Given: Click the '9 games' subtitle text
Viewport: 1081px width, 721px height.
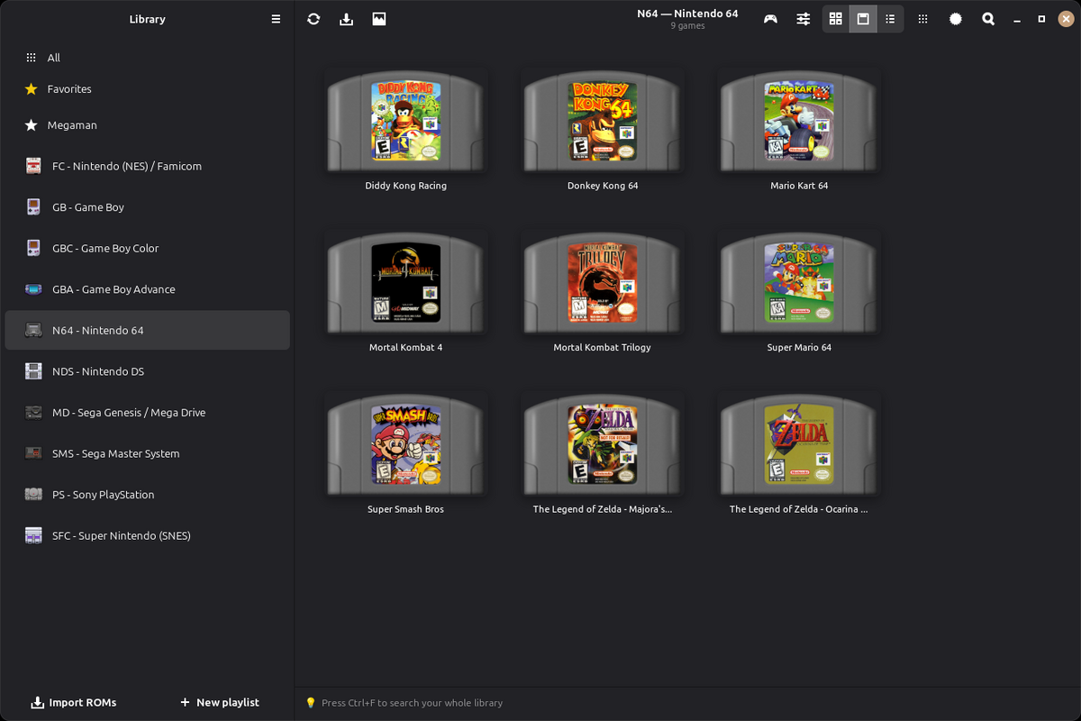Looking at the screenshot, I should (x=687, y=26).
